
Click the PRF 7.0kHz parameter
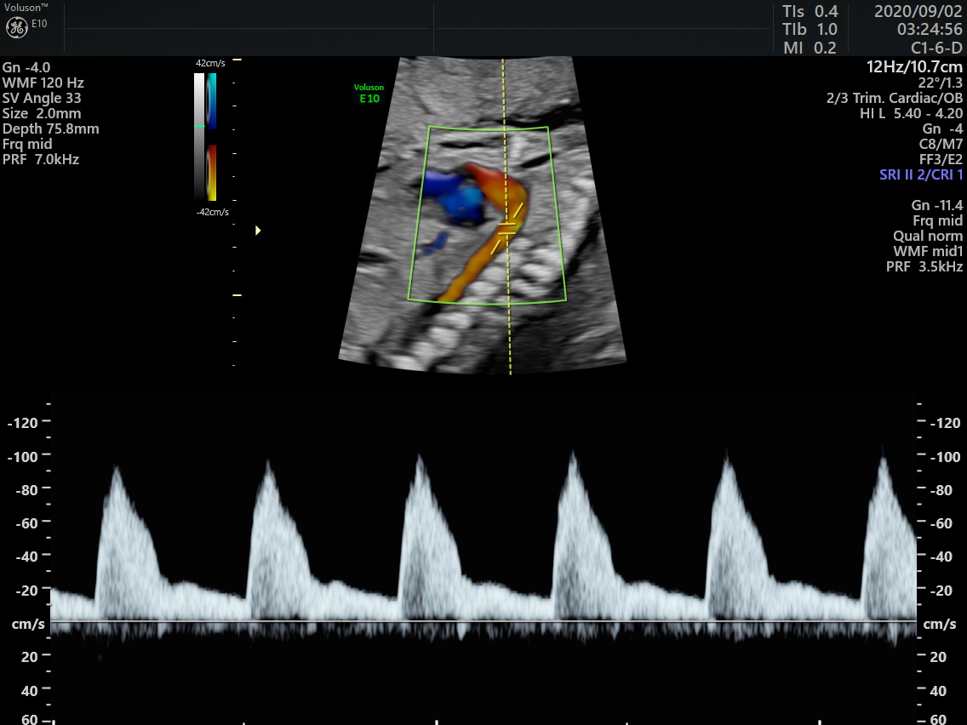41,159
